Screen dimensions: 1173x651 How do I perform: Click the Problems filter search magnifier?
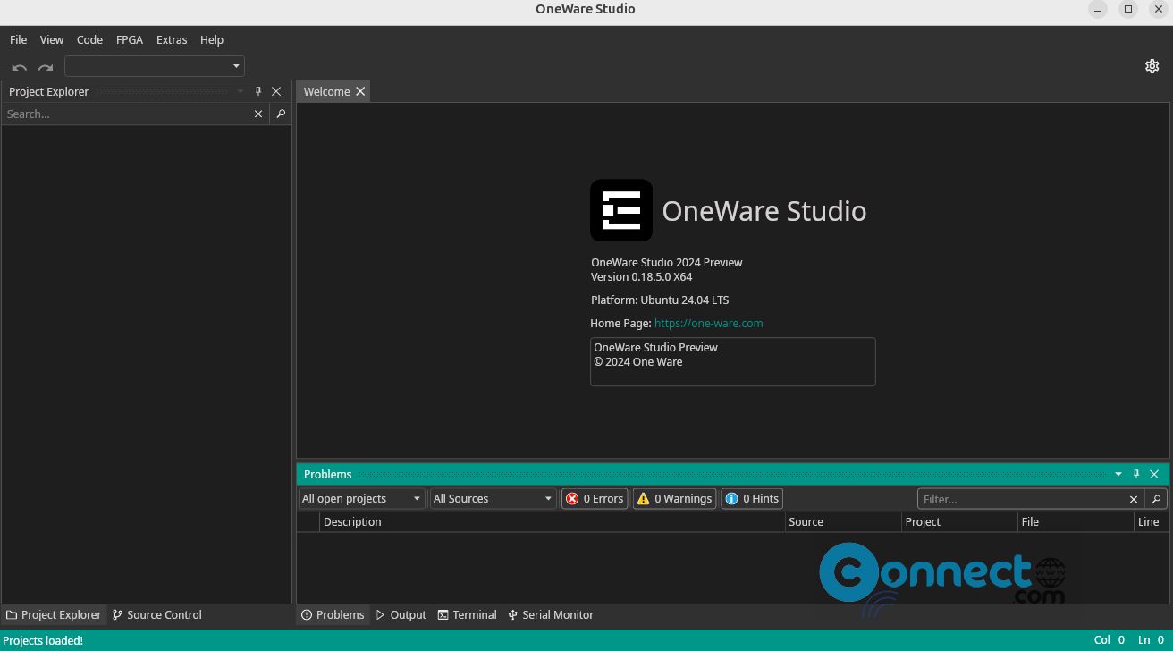(1156, 499)
